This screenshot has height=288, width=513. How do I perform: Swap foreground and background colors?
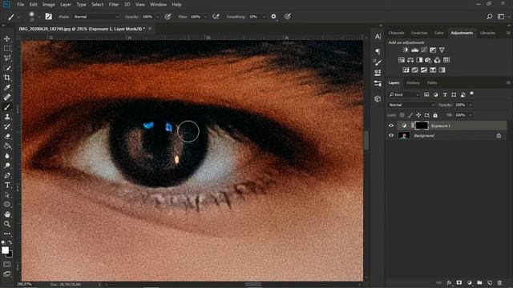[x=10, y=242]
